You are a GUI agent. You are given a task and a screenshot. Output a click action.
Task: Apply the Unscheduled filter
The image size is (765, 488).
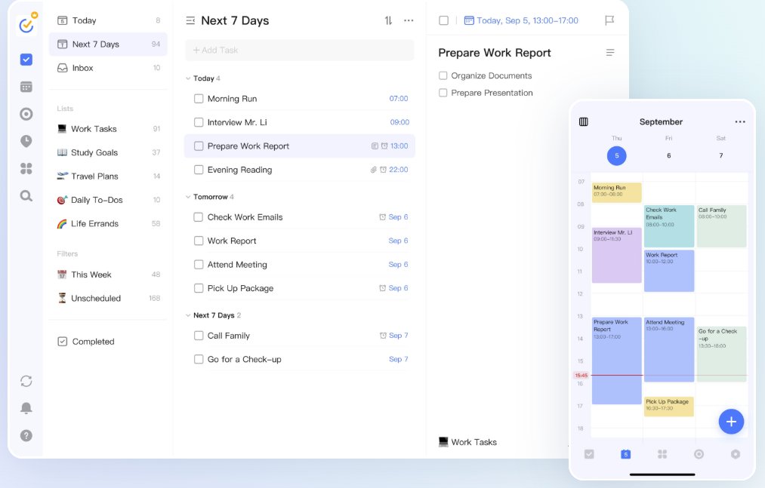(x=108, y=299)
